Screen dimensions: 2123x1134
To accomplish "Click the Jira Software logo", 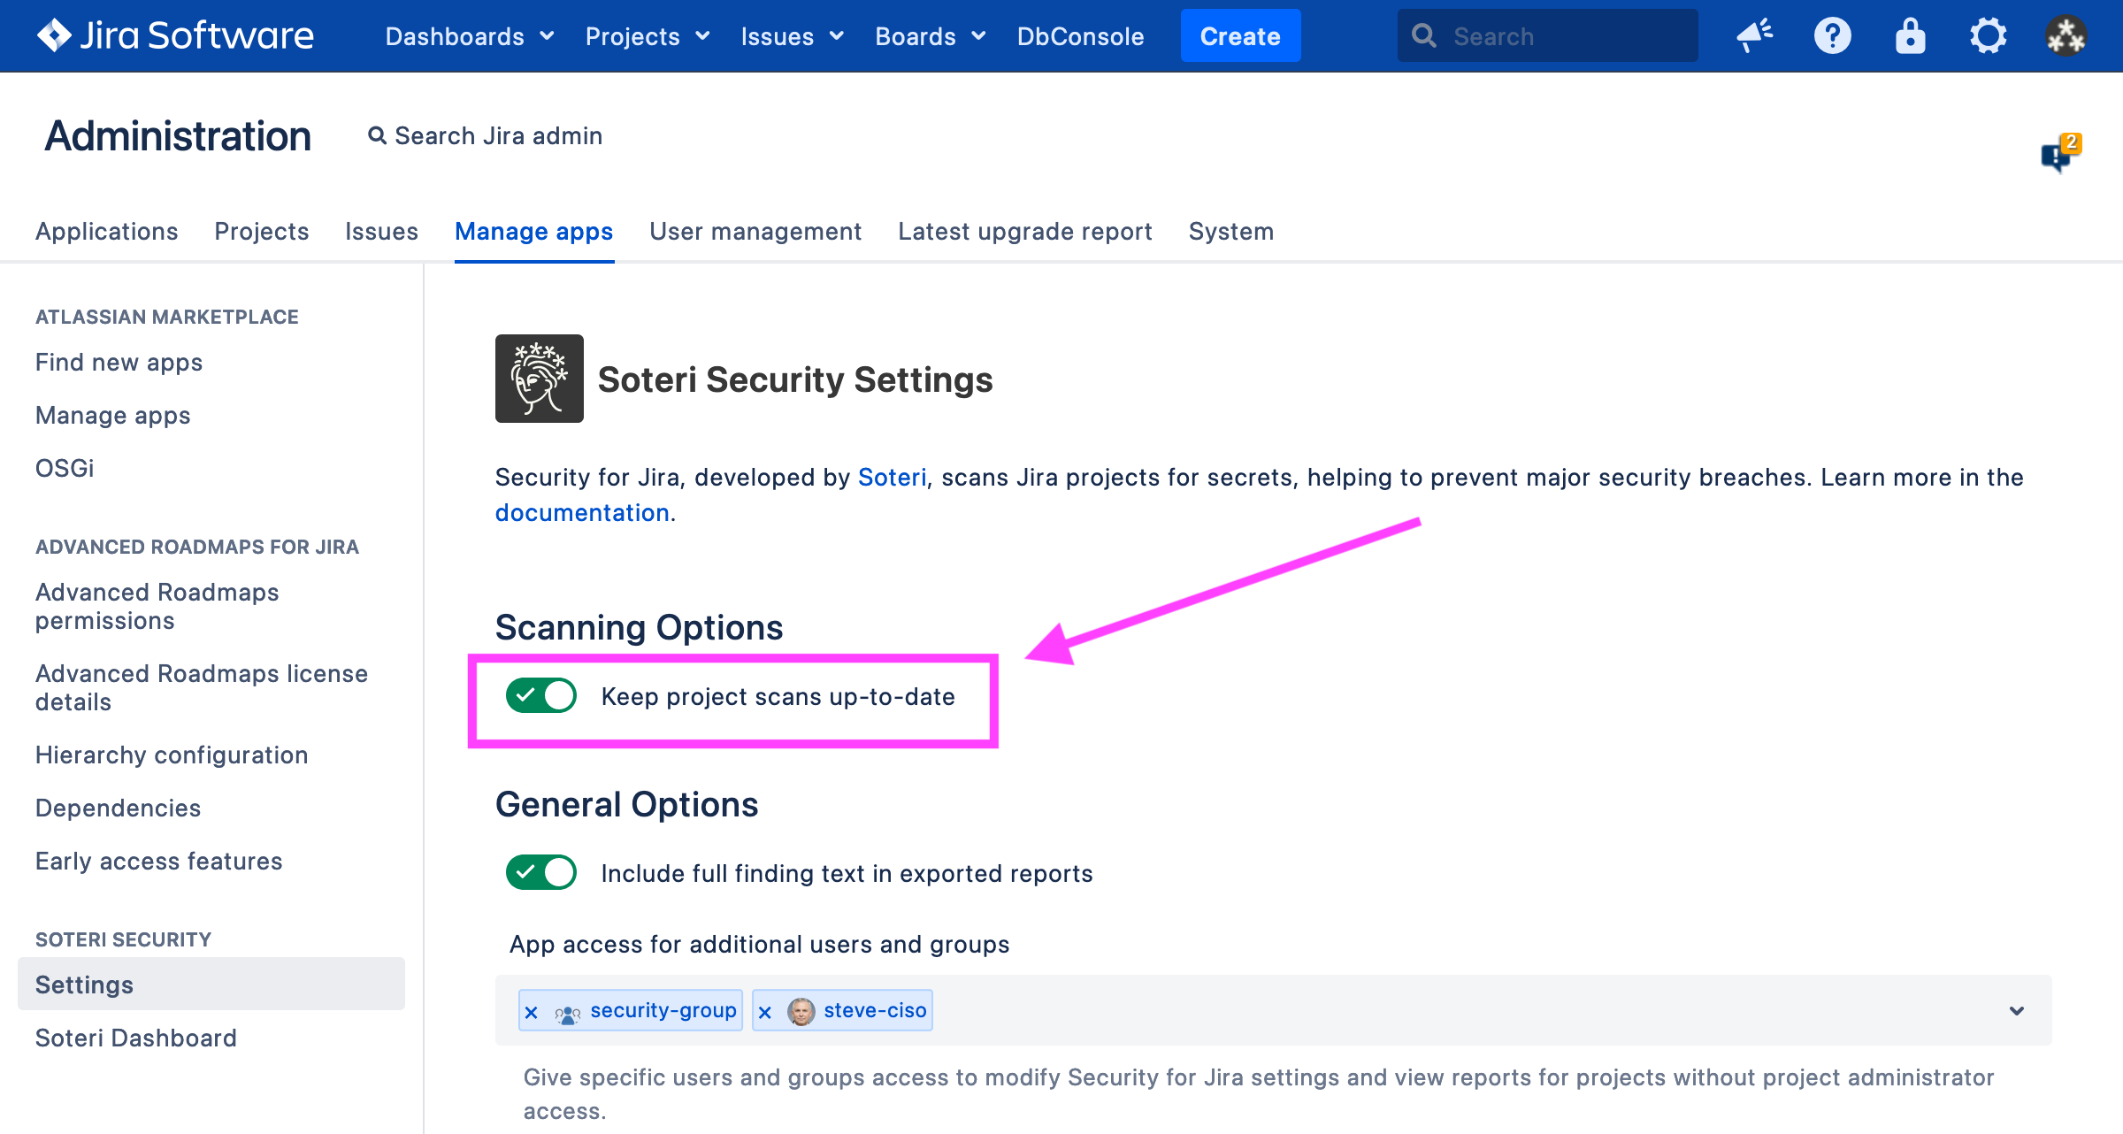I will [x=175, y=35].
